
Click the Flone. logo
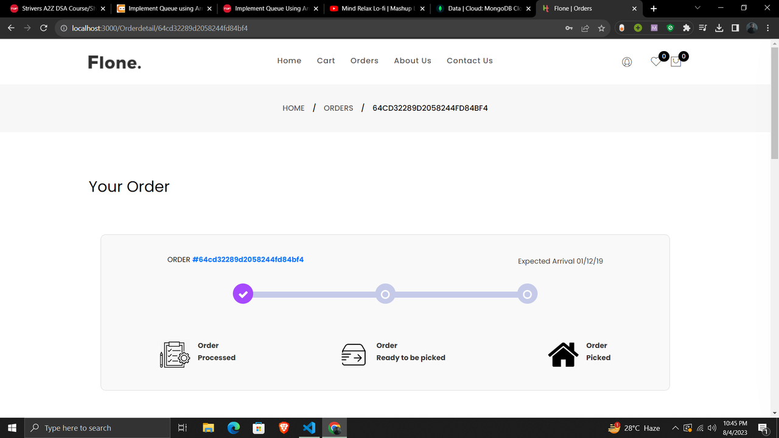pos(114,62)
